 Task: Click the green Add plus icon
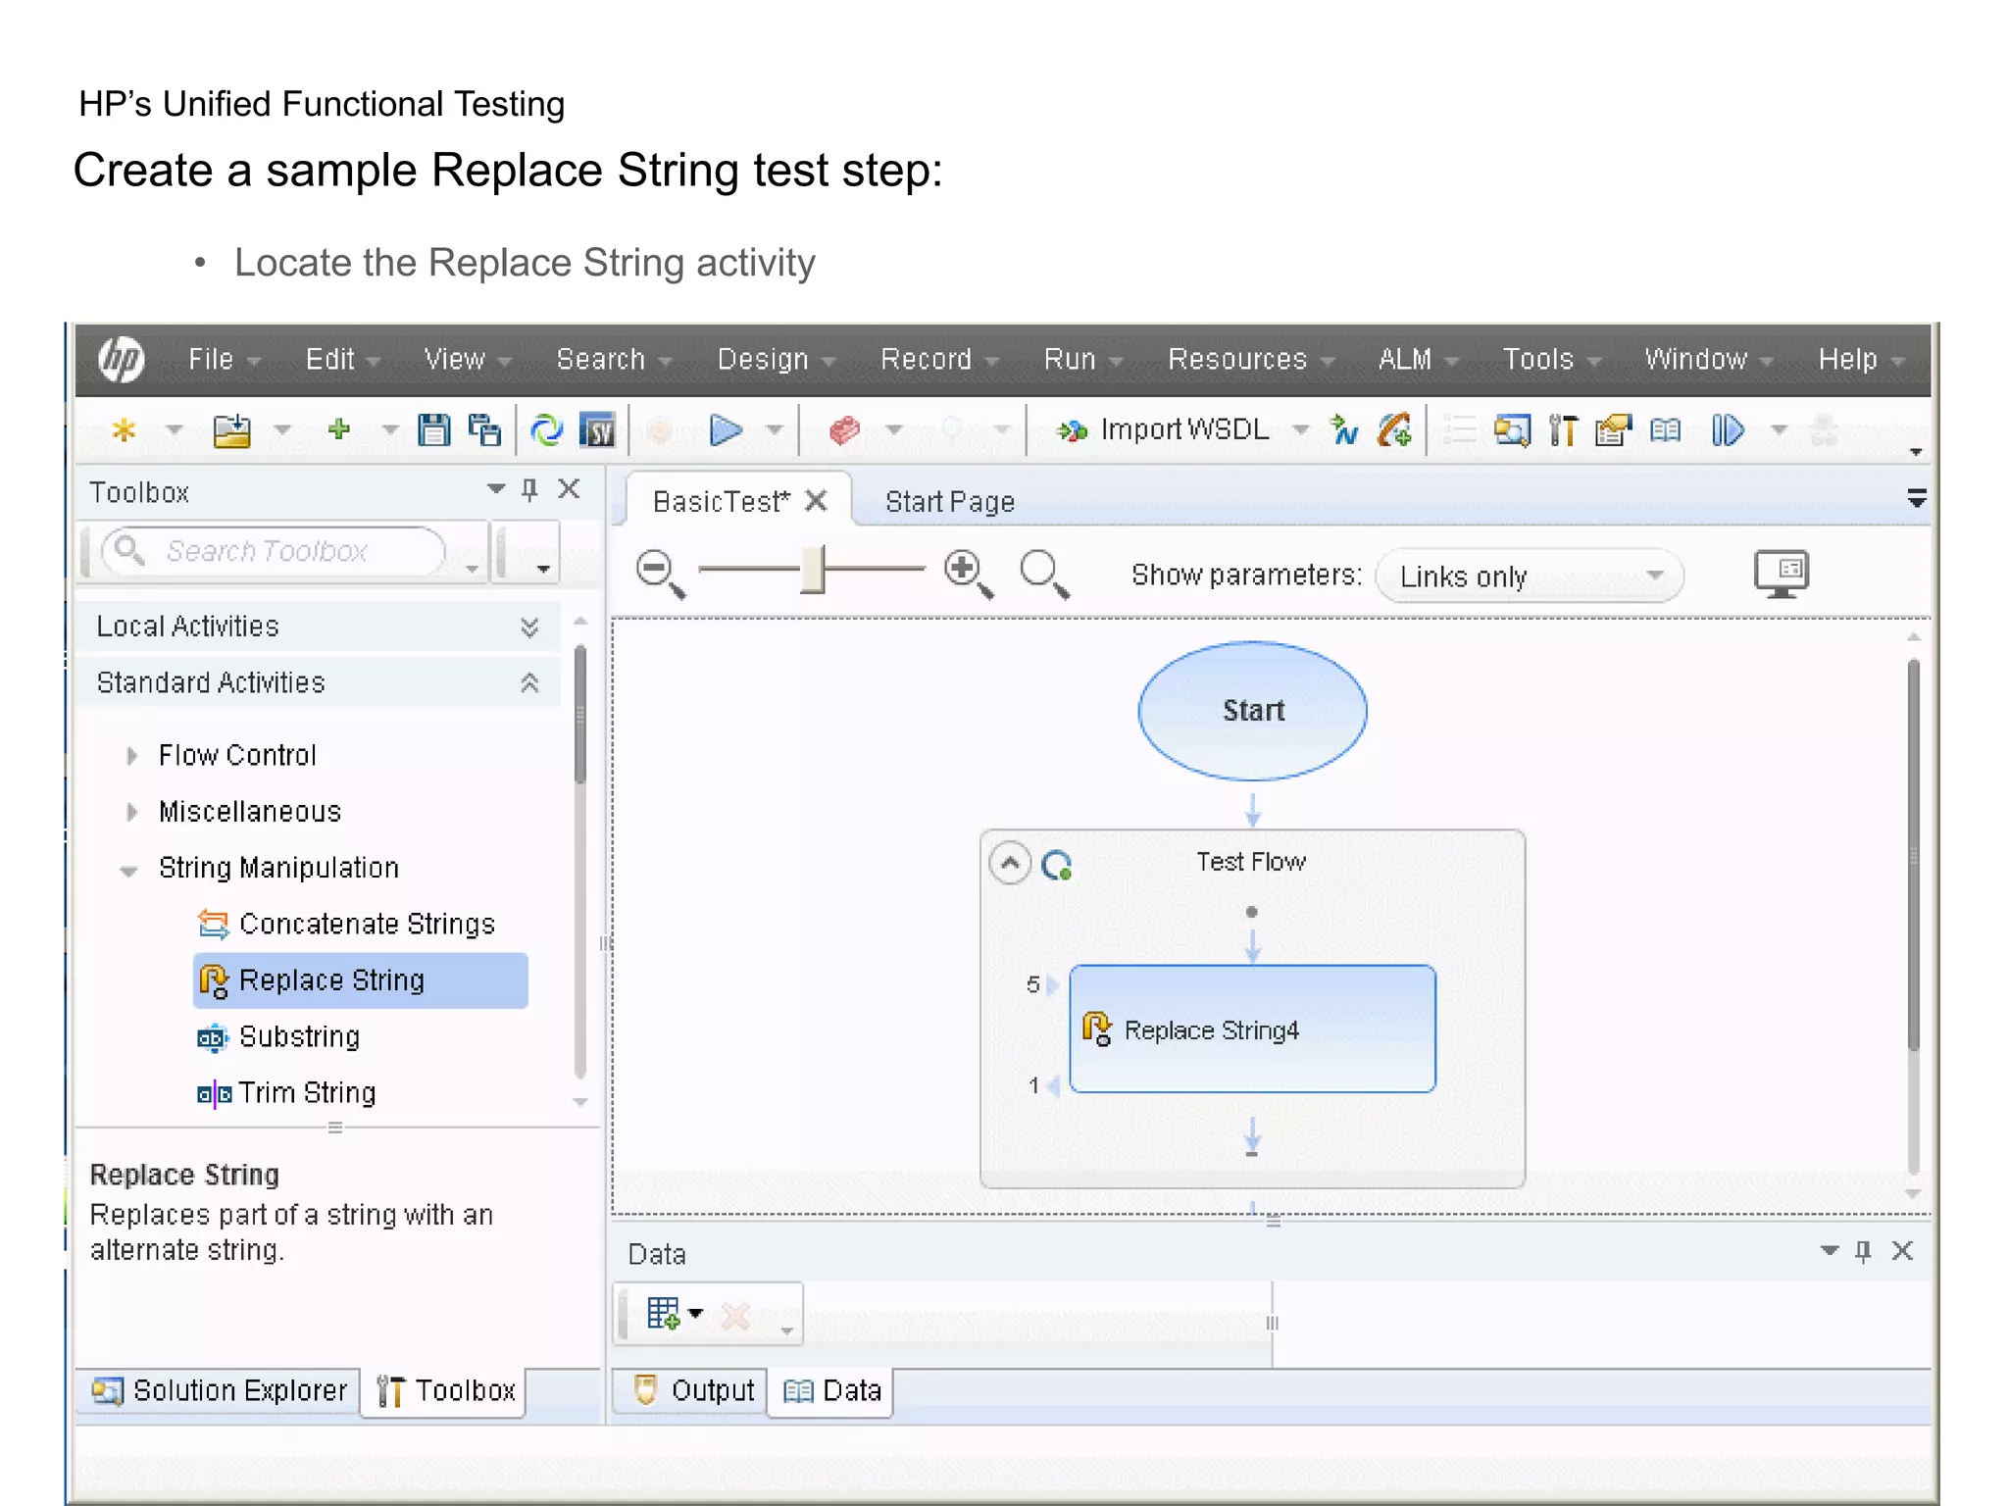(339, 429)
